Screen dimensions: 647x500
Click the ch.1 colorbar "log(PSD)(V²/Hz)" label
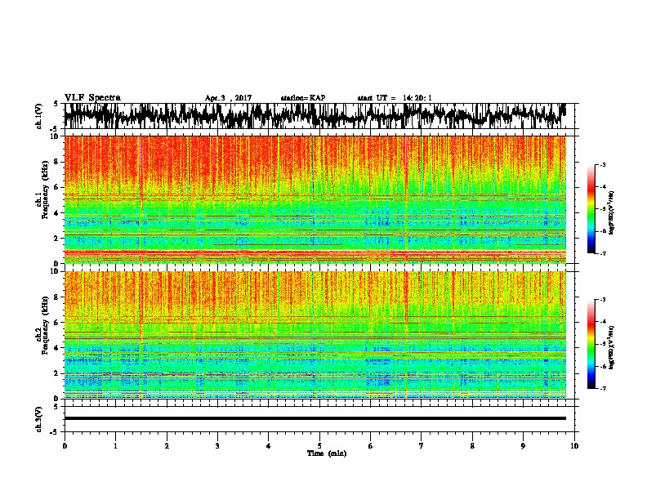click(x=612, y=212)
